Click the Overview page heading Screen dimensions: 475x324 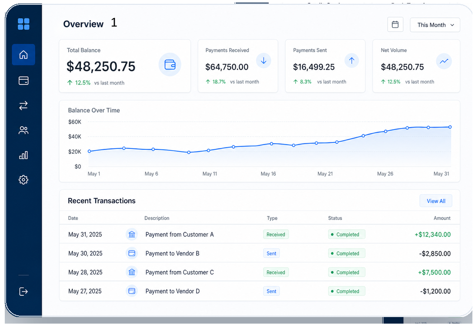coord(84,24)
